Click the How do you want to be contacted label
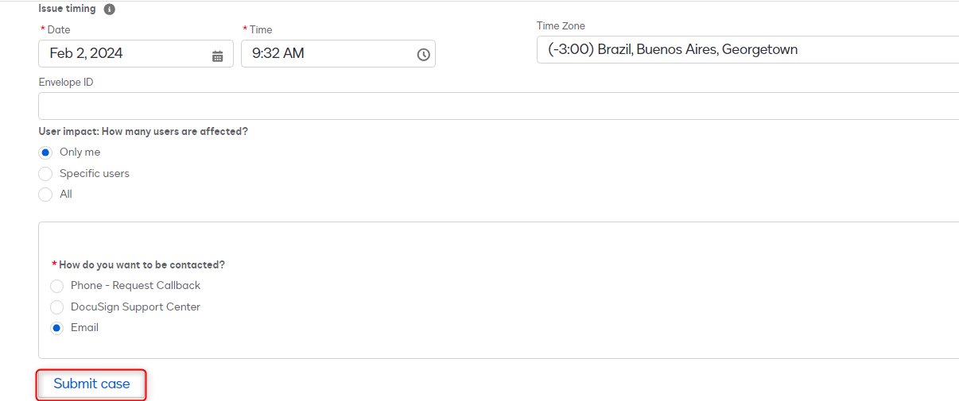The height and width of the screenshot is (401, 959). (142, 265)
